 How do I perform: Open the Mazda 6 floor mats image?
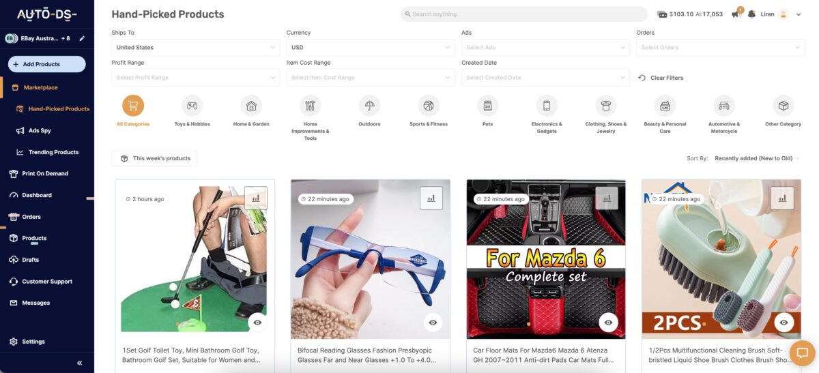[546, 259]
